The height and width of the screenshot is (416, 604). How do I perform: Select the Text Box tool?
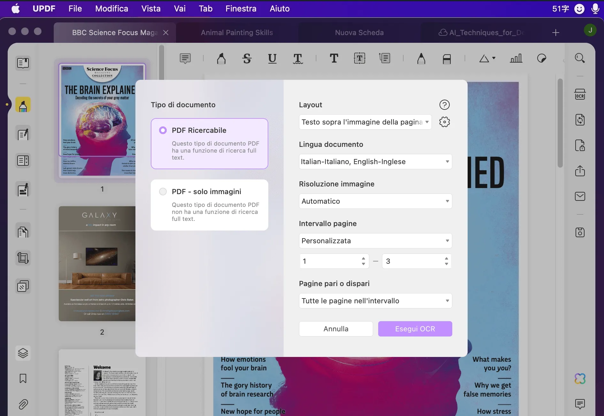[x=360, y=58]
